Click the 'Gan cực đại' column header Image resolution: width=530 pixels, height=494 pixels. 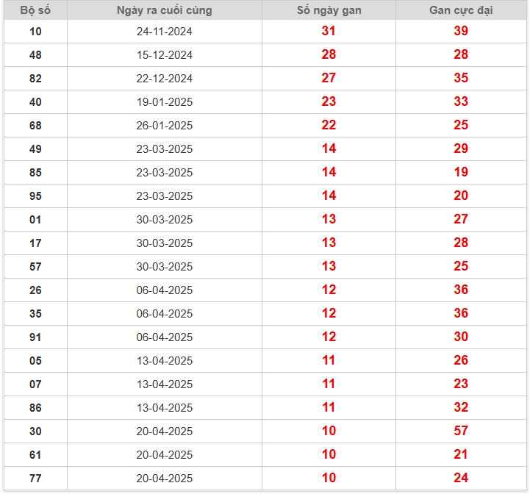(x=461, y=10)
